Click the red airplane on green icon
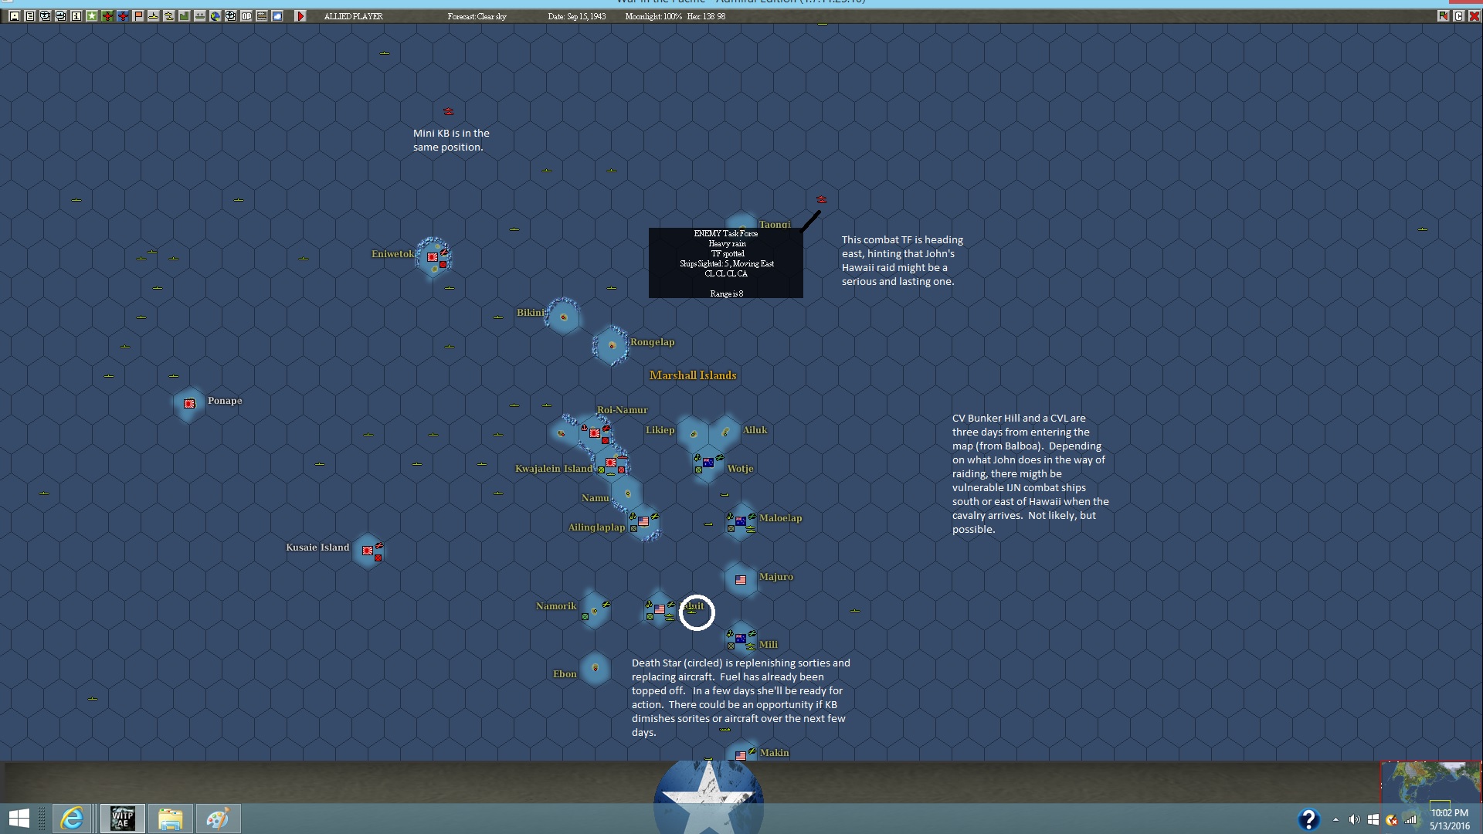 tap(107, 15)
